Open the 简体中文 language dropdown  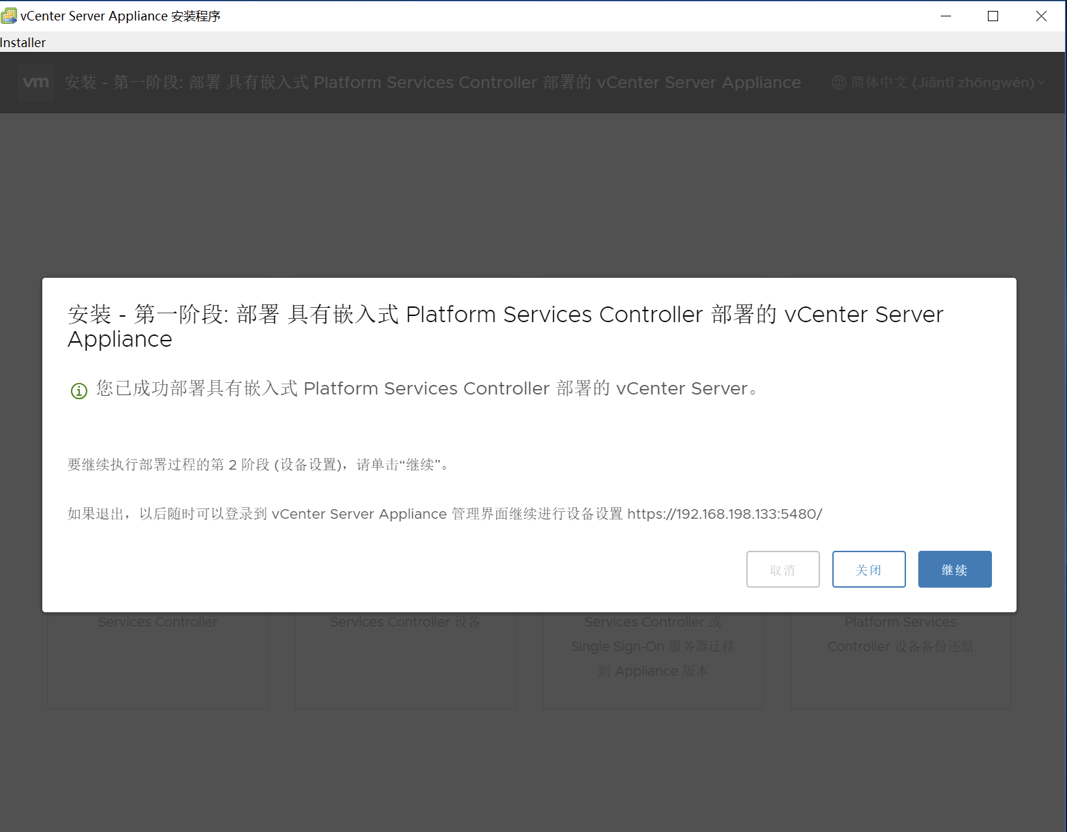(x=938, y=83)
